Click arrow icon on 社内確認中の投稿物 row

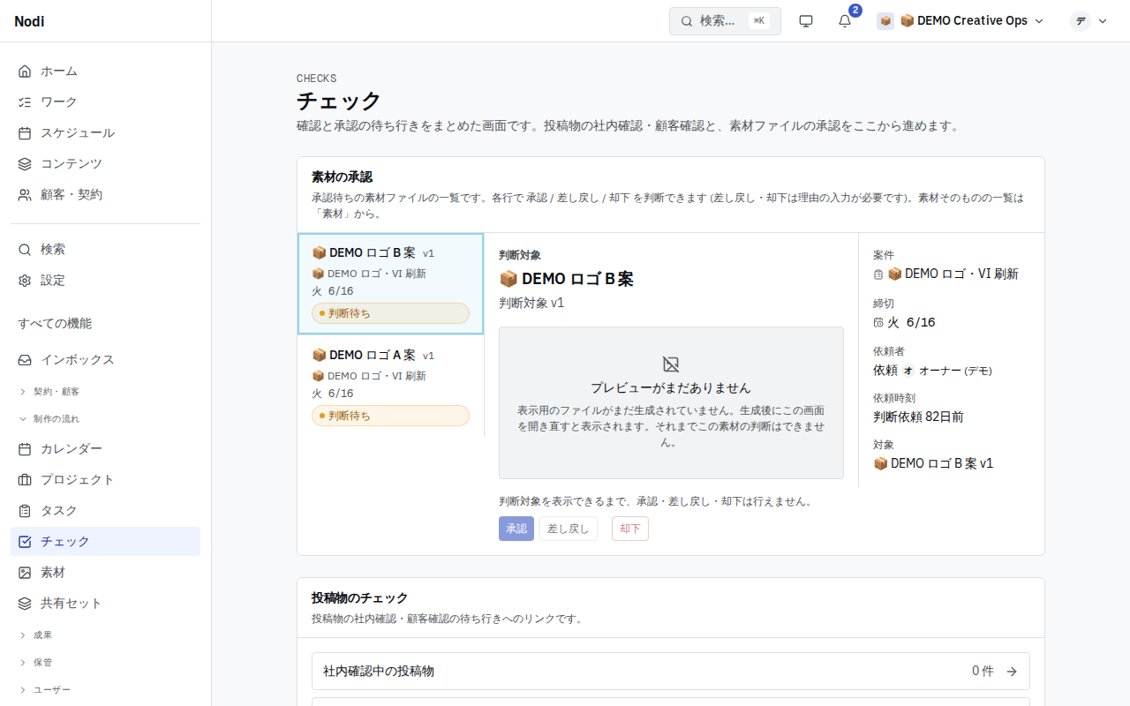1012,672
